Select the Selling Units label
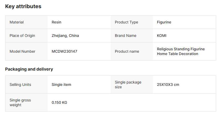 tap(20, 85)
